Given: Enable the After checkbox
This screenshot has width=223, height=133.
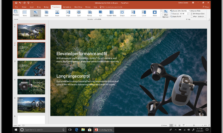Looking at the screenshot, I should point(191,17).
